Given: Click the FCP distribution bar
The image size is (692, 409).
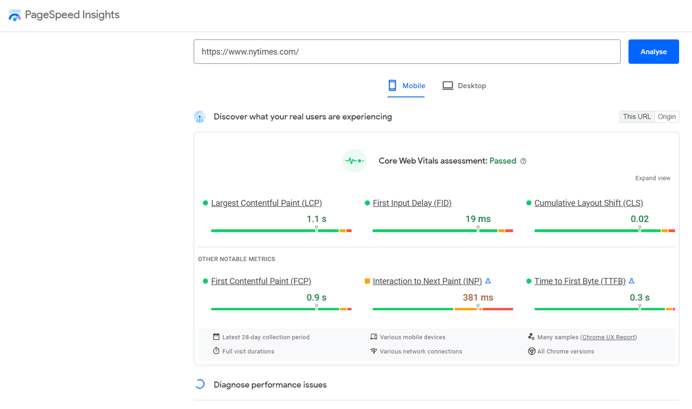Looking at the screenshot, I should pyautogui.click(x=281, y=309).
